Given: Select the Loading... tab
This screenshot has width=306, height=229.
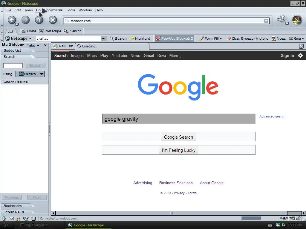Looking at the screenshot, I should [x=112, y=46].
